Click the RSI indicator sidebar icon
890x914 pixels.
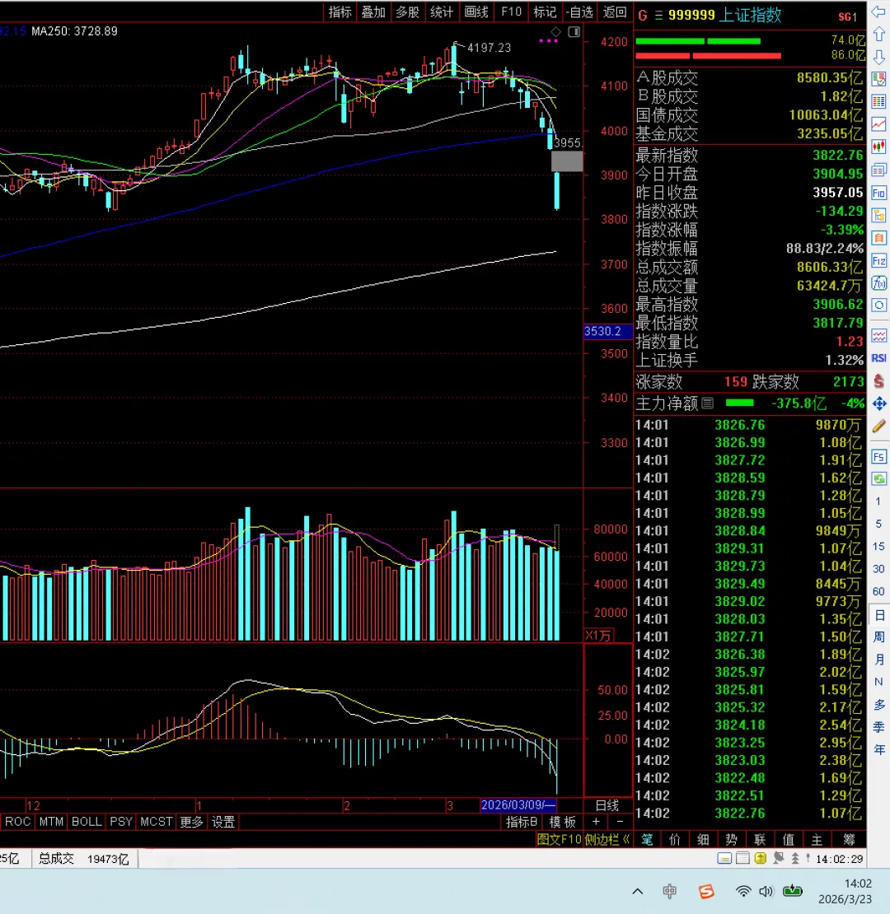878,358
